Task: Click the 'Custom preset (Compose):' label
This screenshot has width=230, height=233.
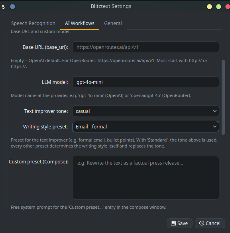Action: pos(38,162)
